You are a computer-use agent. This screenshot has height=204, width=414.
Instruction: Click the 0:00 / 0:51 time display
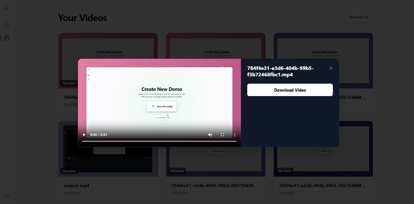(x=99, y=135)
